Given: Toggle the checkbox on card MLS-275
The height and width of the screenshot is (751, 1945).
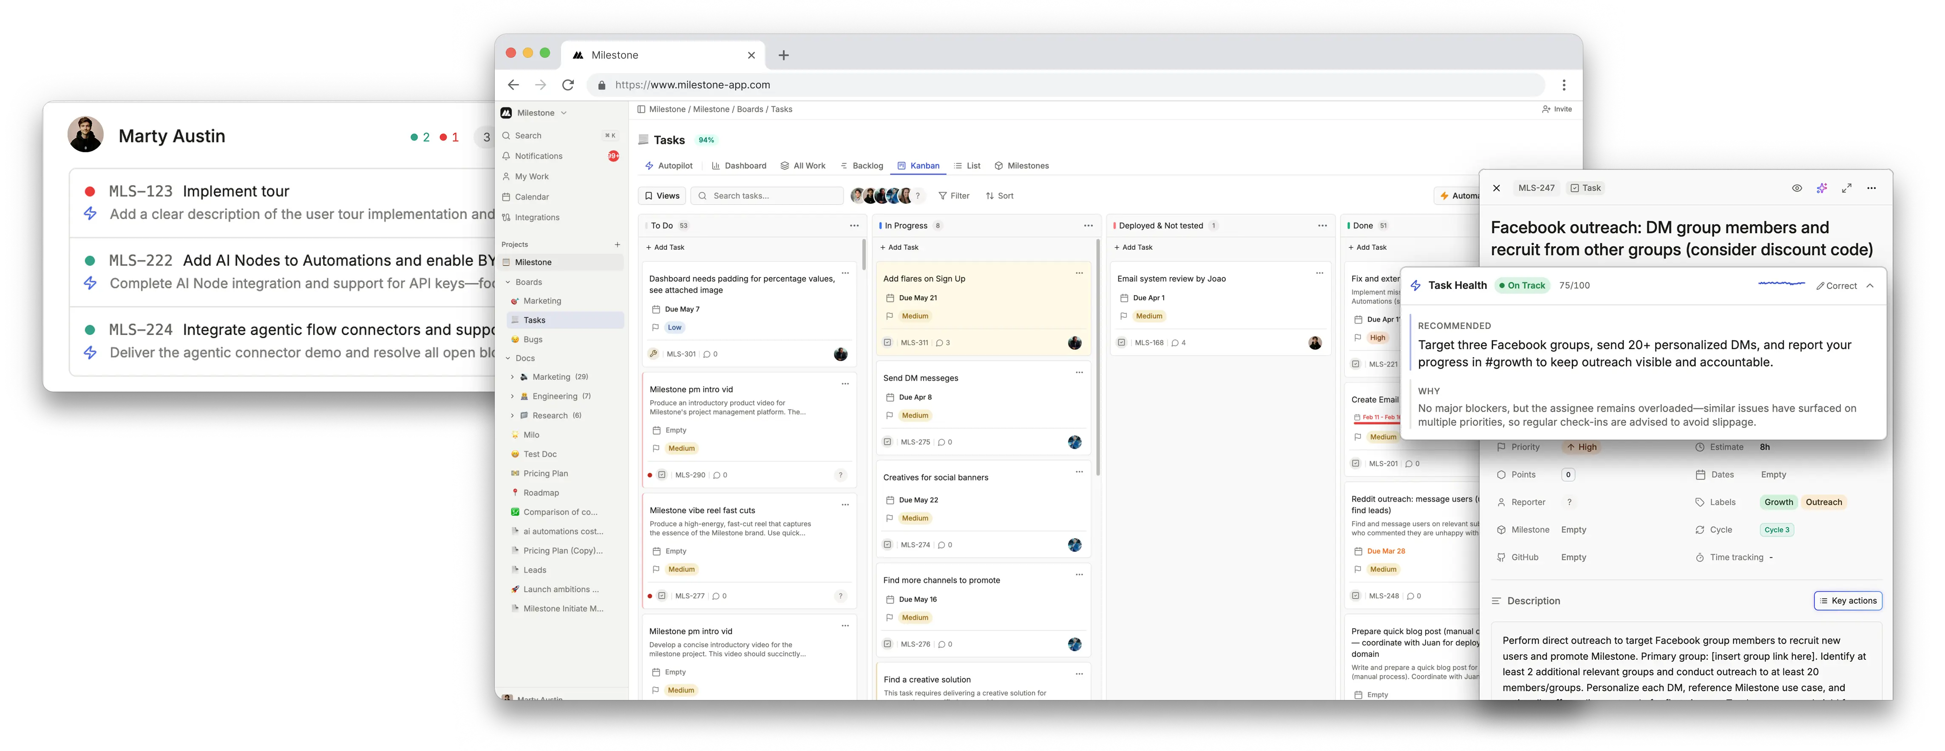Looking at the screenshot, I should tap(887, 442).
